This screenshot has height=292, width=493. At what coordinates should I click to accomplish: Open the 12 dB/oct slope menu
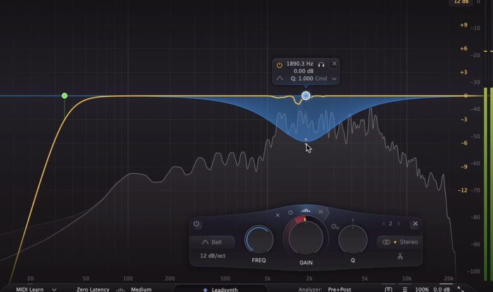(x=212, y=256)
